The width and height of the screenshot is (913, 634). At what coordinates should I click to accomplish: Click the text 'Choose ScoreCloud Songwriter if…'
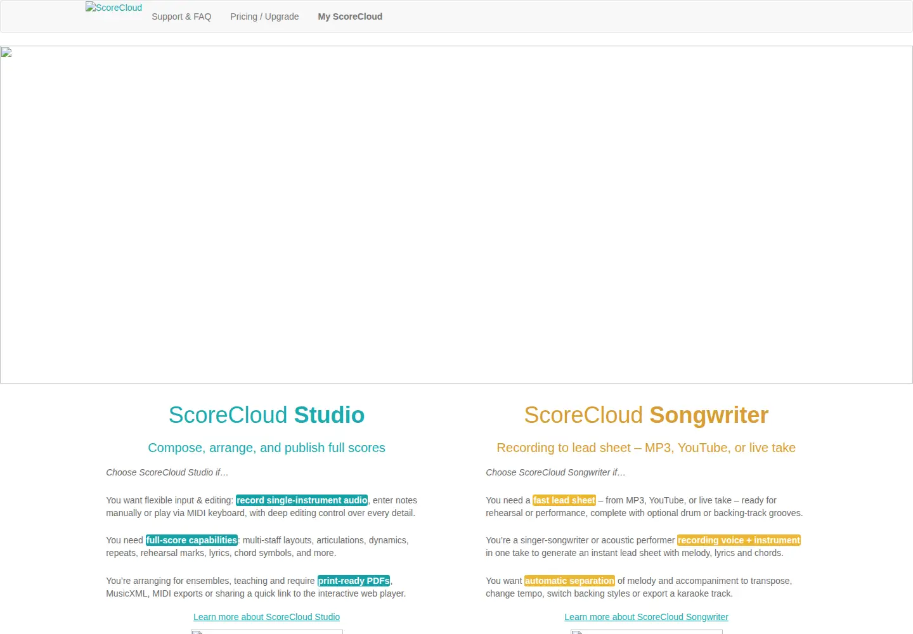click(x=555, y=472)
